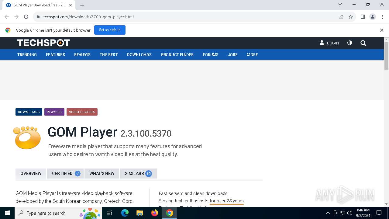Open the site search magnifier icon

(x=363, y=43)
